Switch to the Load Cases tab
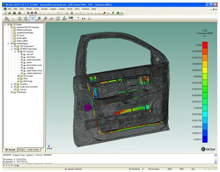This screenshot has height=172, width=220. point(33,150)
